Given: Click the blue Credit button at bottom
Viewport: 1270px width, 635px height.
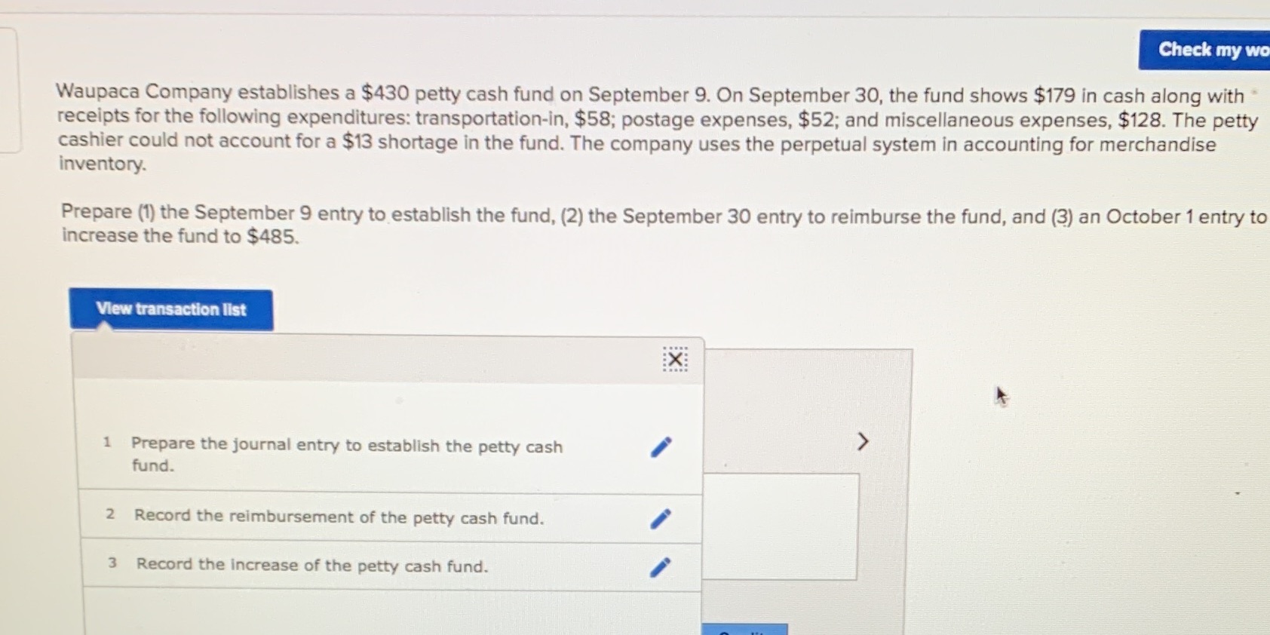Looking at the screenshot, I should [x=745, y=630].
